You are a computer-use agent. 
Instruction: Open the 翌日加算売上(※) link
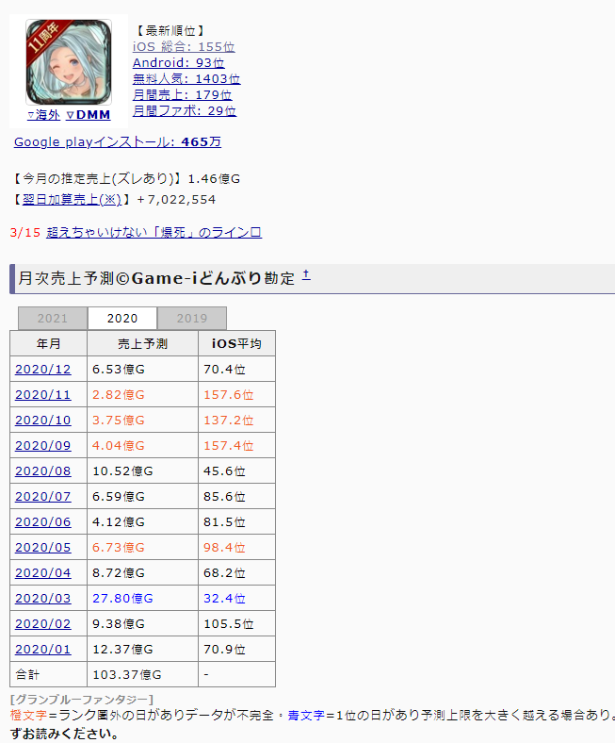click(x=72, y=200)
